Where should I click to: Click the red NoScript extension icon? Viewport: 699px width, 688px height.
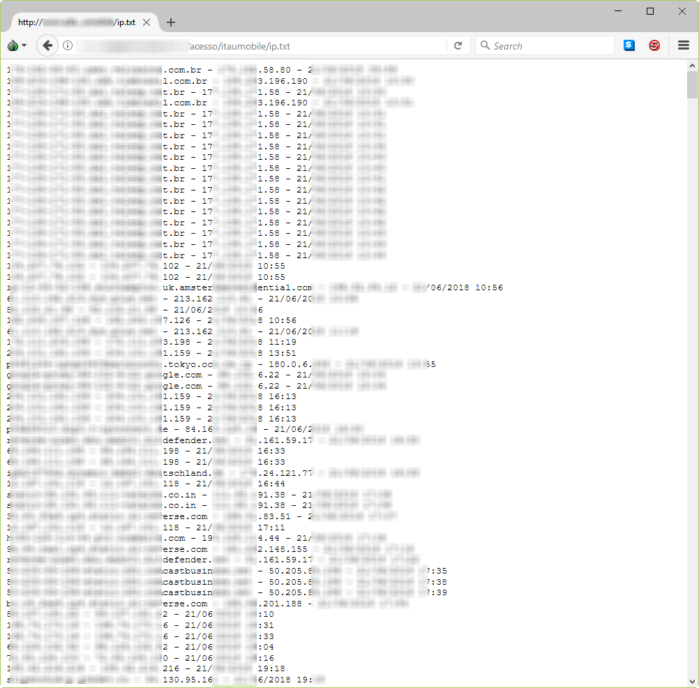(x=654, y=45)
